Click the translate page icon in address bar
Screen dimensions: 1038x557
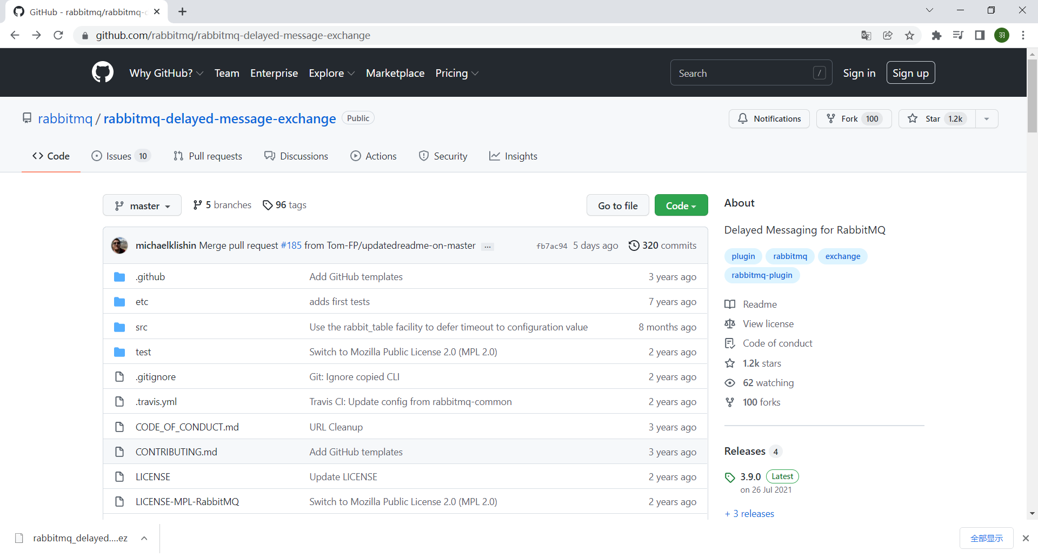(x=866, y=35)
